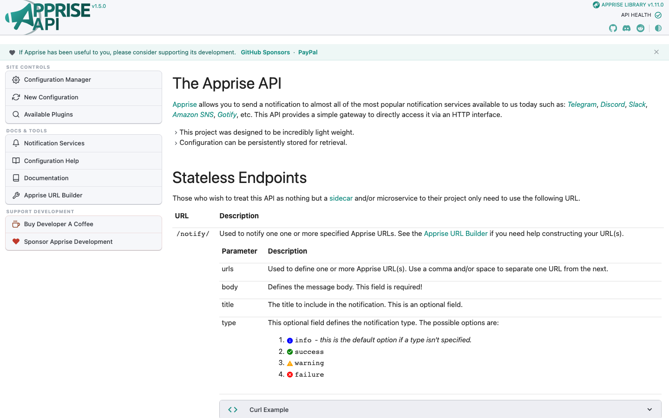
Task: Open Sponsor Apprise Development item
Action: [84, 242]
